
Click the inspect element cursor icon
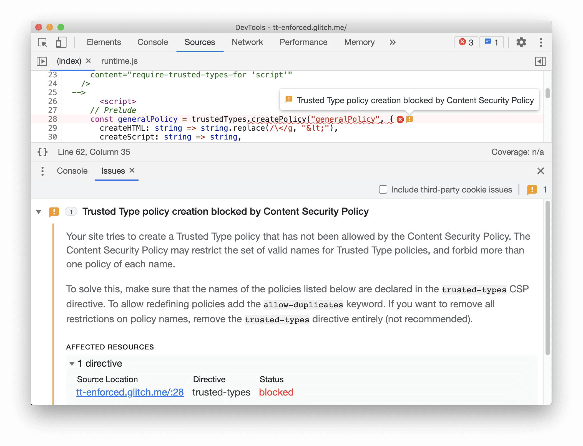43,42
